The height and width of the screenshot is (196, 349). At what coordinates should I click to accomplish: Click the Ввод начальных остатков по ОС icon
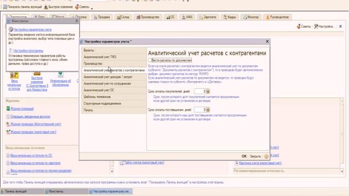(8, 155)
